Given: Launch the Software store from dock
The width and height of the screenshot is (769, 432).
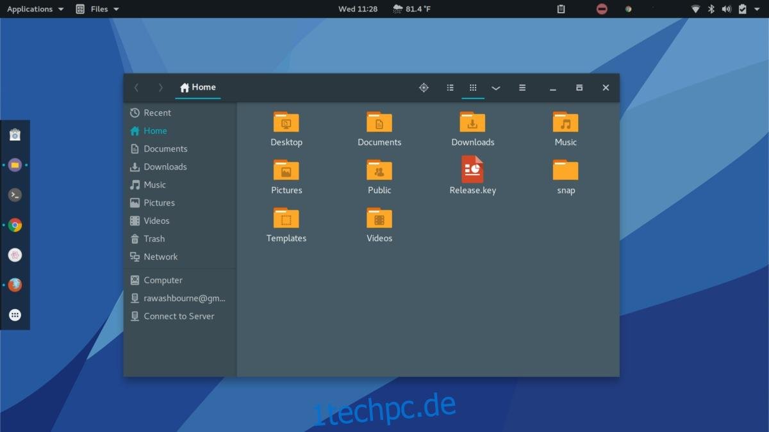Looking at the screenshot, I should pos(15,134).
